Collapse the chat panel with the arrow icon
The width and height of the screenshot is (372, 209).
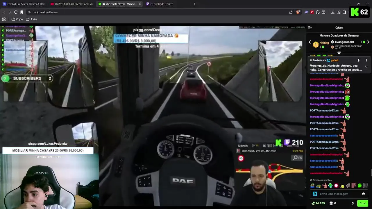310,28
